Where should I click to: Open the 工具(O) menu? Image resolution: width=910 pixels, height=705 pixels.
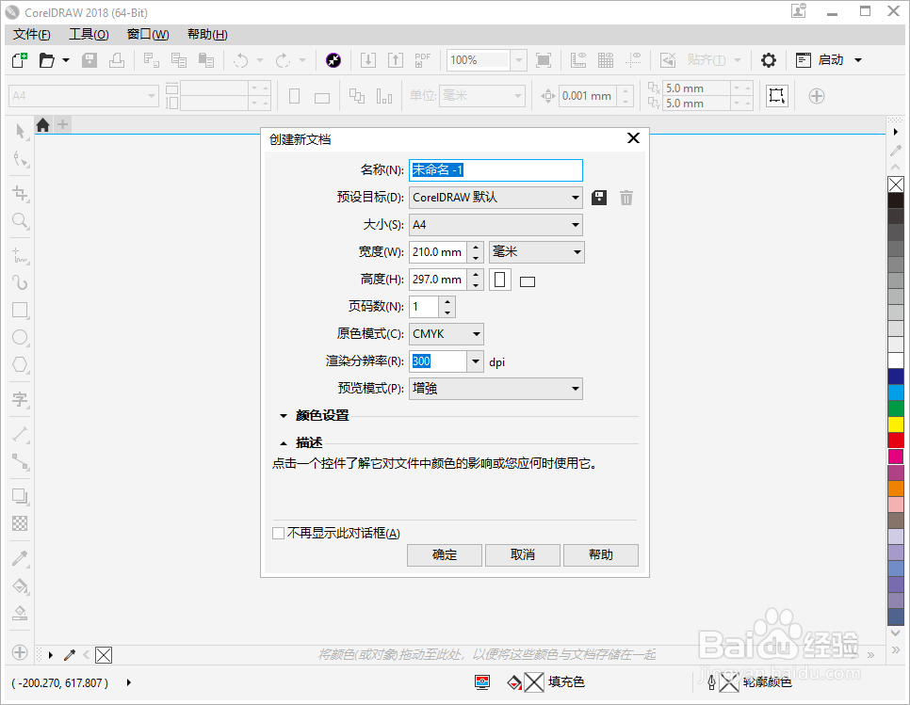89,34
